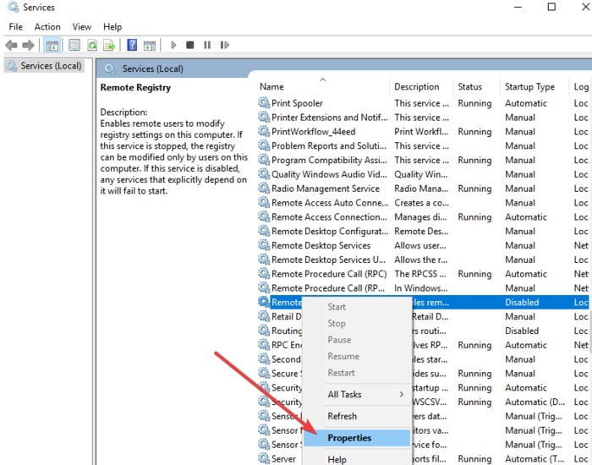
Task: Click the Server service gear icon
Action: [264, 458]
